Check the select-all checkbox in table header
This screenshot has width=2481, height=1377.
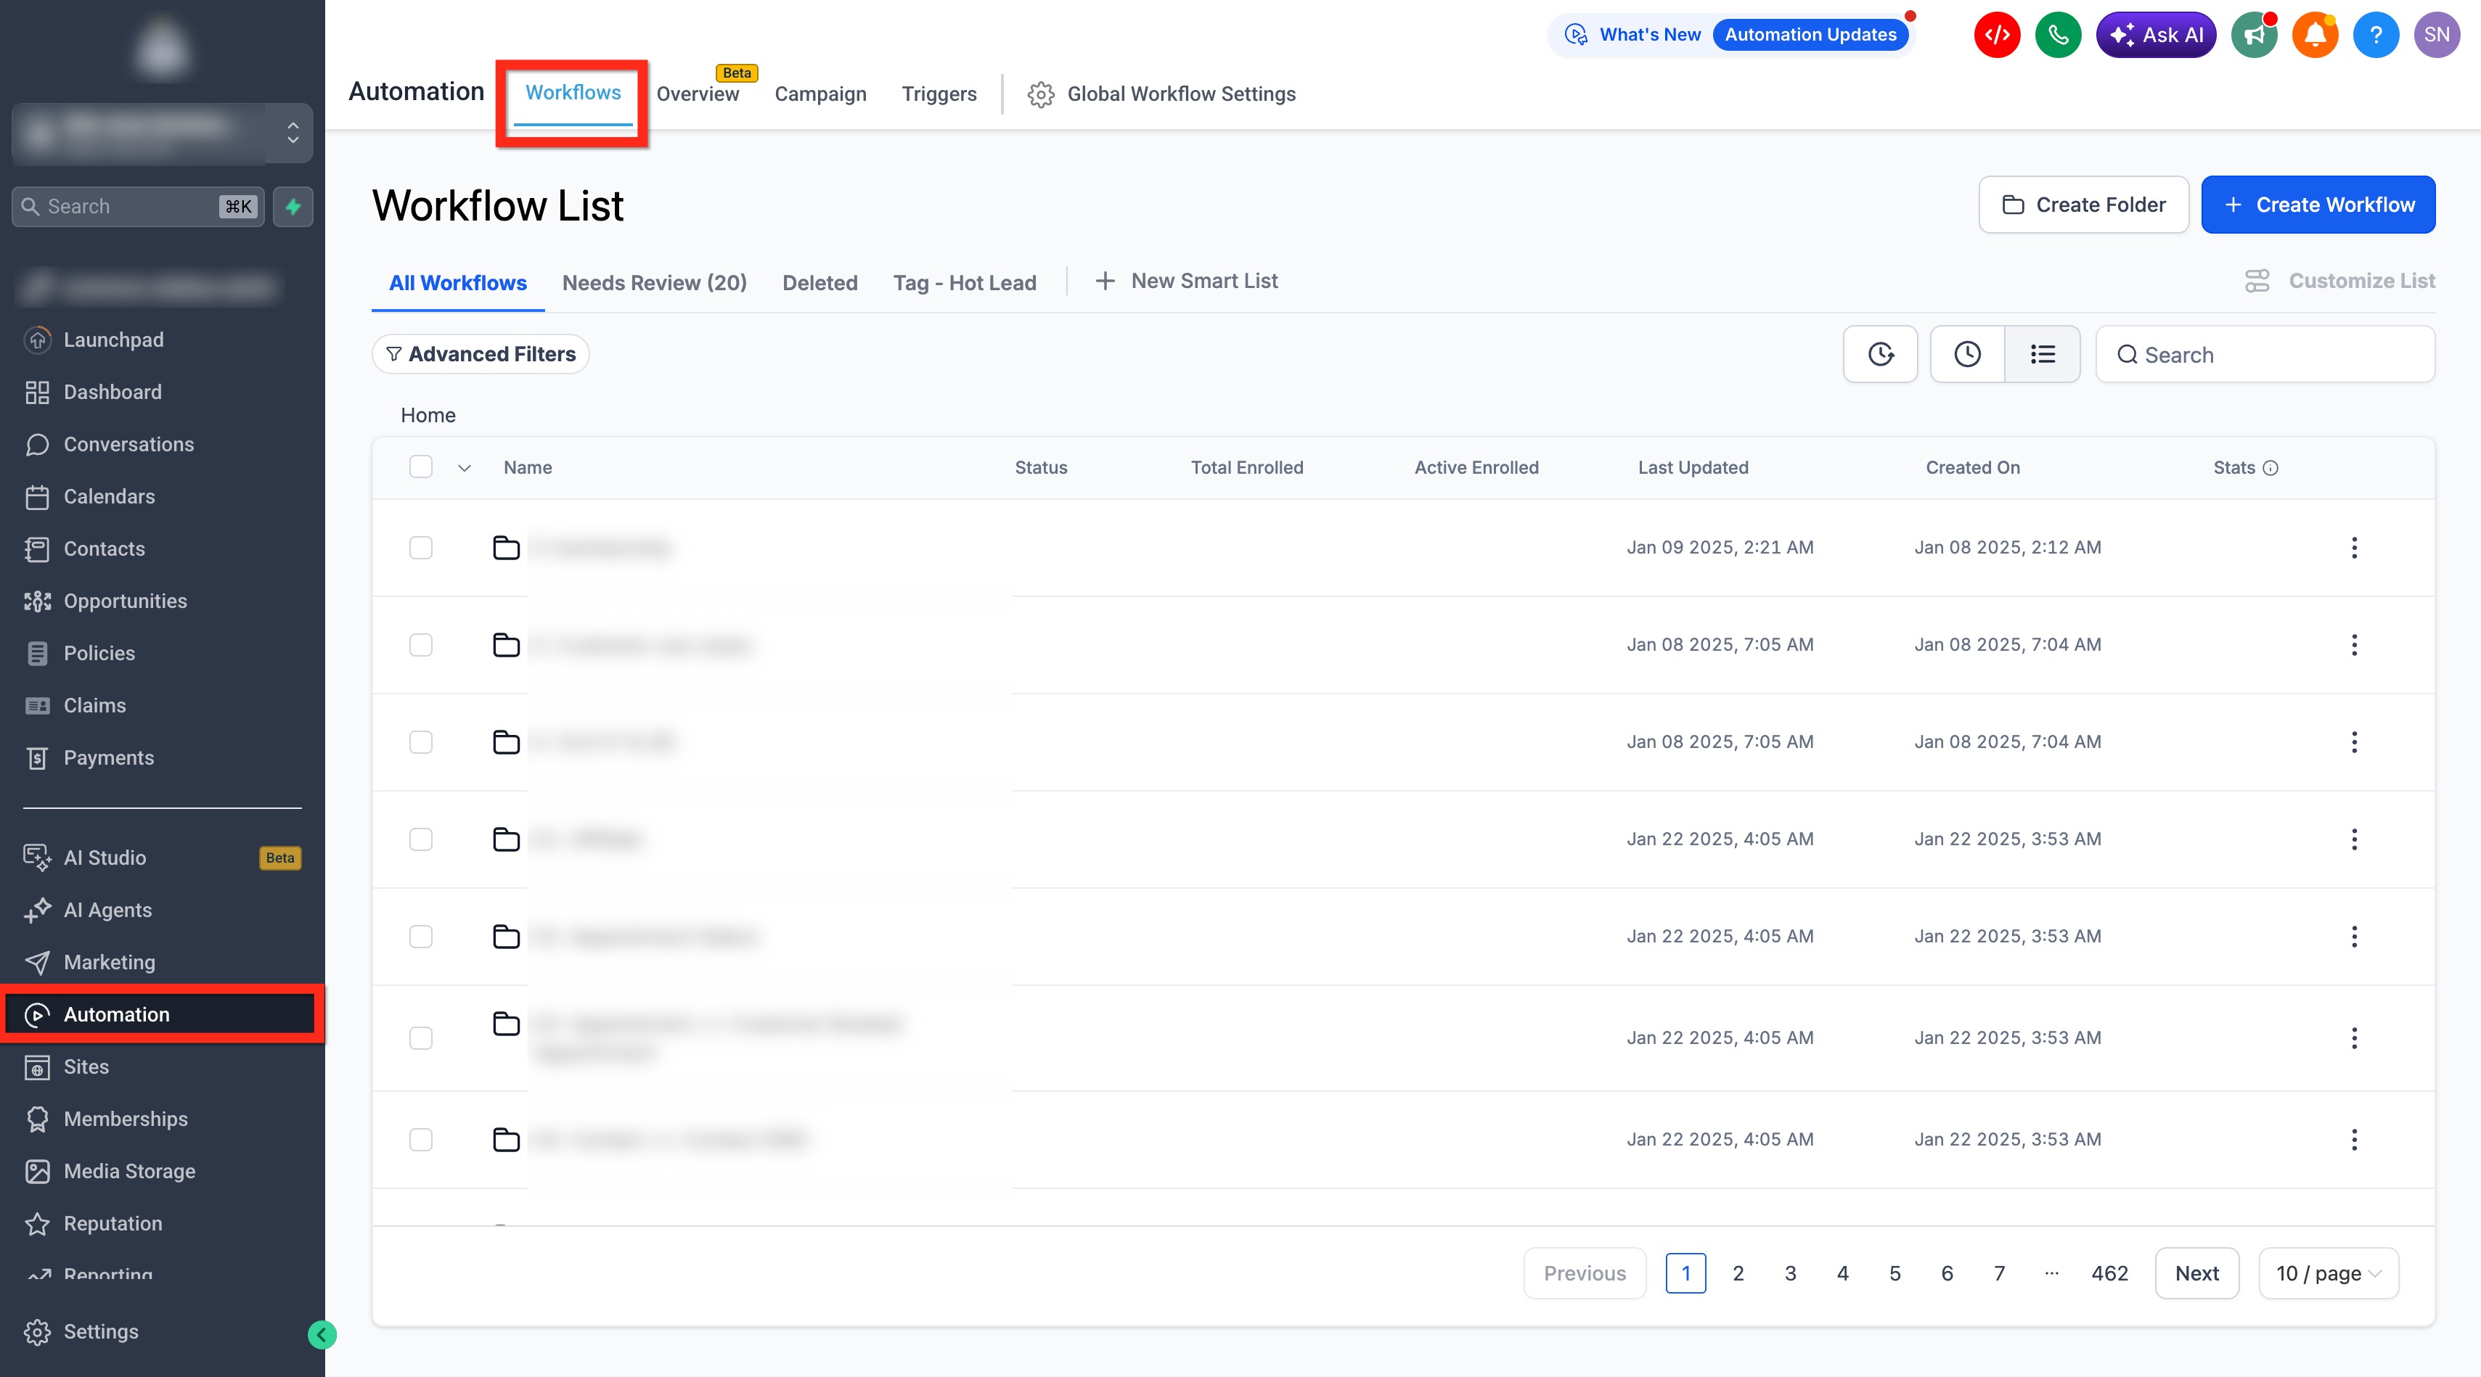click(421, 467)
